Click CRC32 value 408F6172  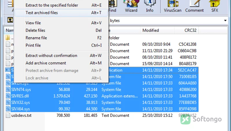tap(188, 57)
